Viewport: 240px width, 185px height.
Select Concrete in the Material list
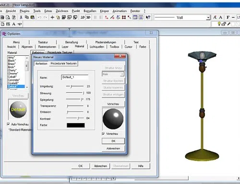click(14, 80)
